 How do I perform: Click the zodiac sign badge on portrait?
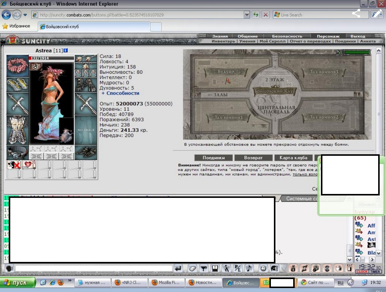click(35, 66)
